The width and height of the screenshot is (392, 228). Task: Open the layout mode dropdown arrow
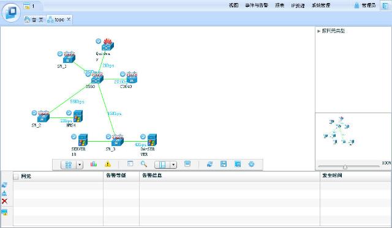click(80, 164)
